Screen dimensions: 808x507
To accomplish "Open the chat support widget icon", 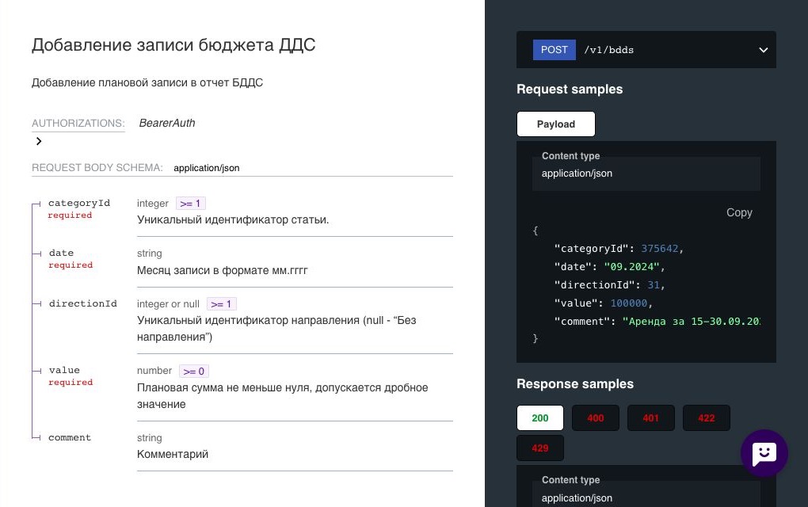I will tap(764, 453).
